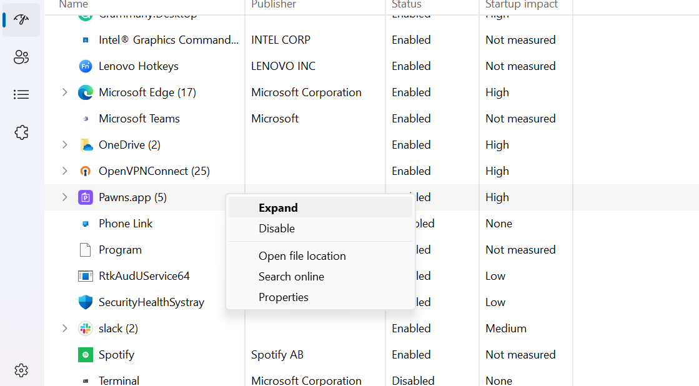This screenshot has width=699, height=386.
Task: Open the Services puzzle-piece sidebar icon
Action: 21,132
